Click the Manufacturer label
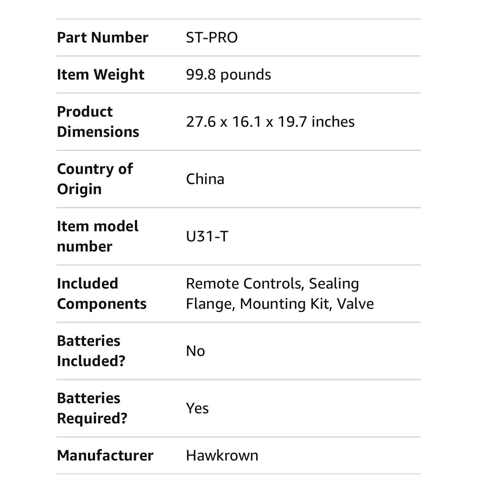Screen dimensions: 477x477 point(105,455)
